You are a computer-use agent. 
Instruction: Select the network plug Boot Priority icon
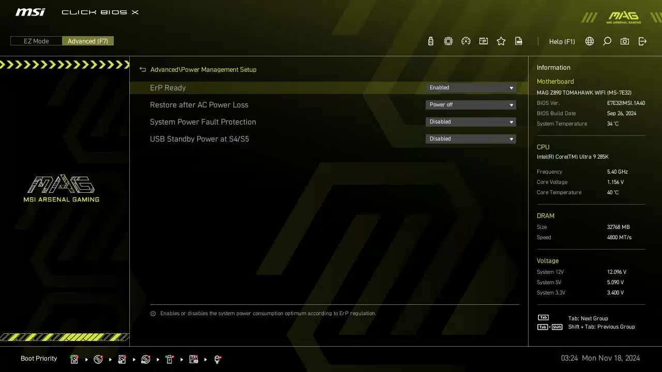click(x=217, y=359)
